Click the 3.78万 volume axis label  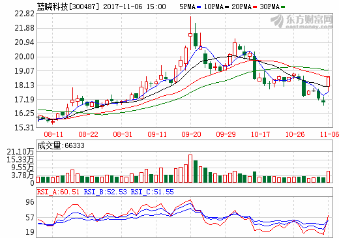[23, 175]
